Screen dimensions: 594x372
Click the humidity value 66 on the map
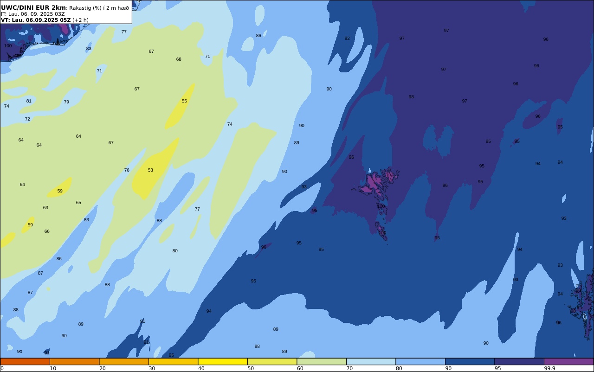pyautogui.click(x=47, y=231)
